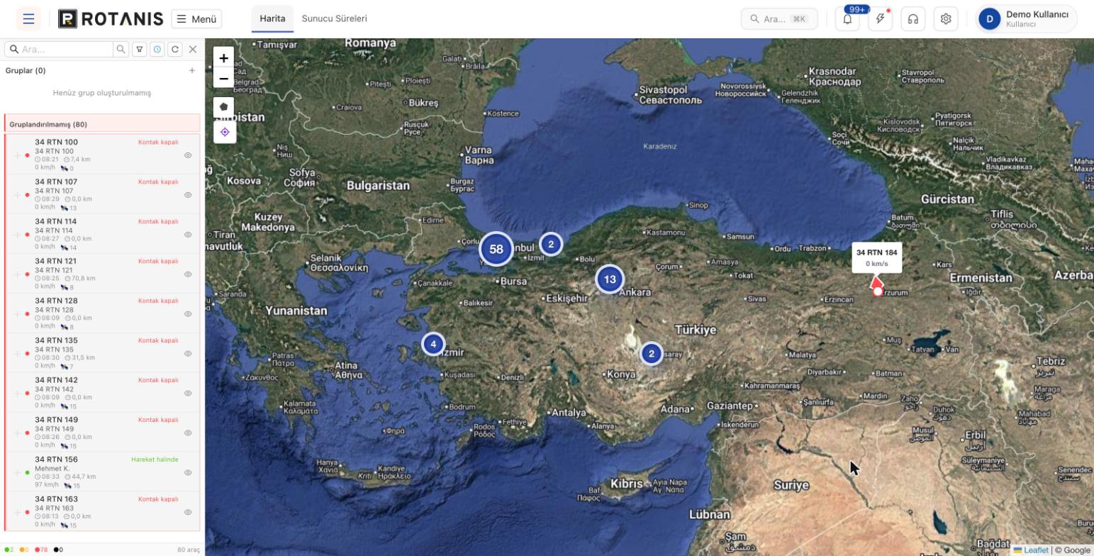Zoom out on the map

tap(223, 78)
